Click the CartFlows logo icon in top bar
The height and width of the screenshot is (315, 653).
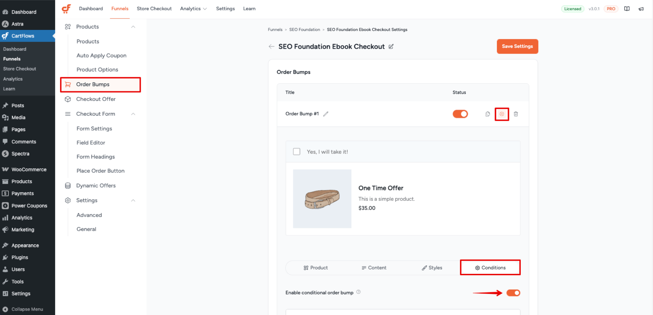66,9
